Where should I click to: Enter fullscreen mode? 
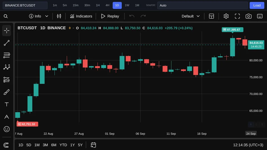pyautogui.click(x=237, y=16)
